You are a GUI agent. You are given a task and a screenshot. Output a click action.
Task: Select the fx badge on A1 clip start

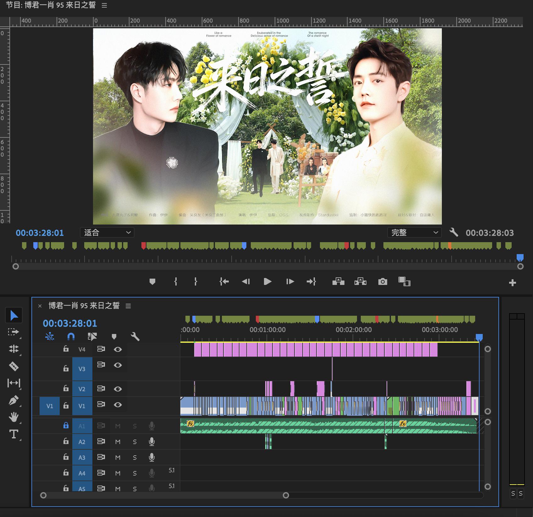coord(190,423)
